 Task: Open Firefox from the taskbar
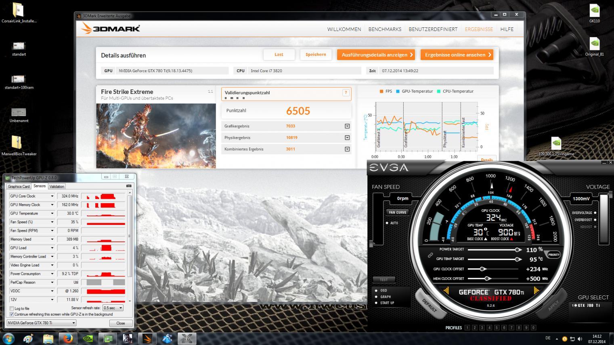(x=68, y=338)
